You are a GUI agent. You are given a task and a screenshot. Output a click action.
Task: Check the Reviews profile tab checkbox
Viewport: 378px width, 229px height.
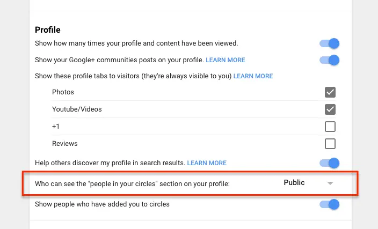[x=330, y=144]
